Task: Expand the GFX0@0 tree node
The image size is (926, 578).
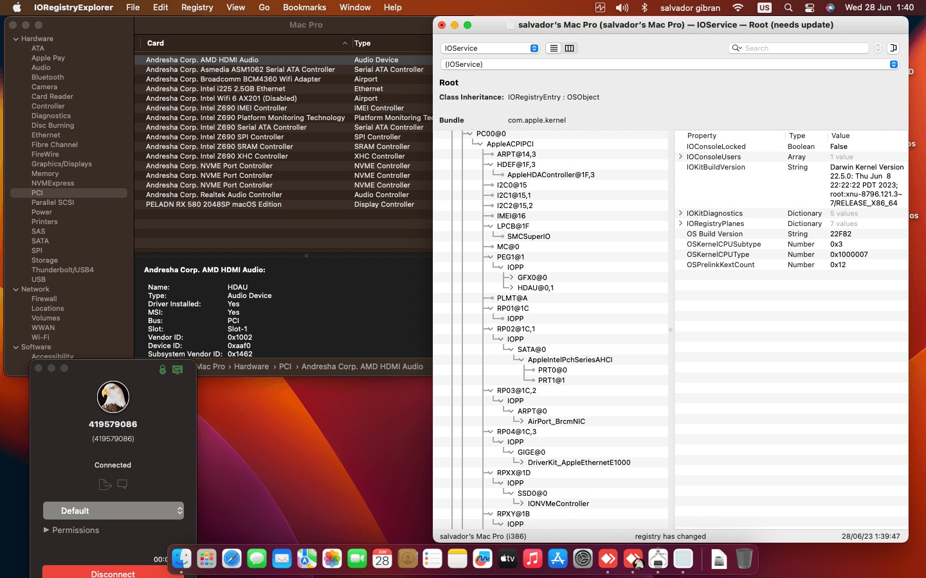Action: click(x=511, y=277)
